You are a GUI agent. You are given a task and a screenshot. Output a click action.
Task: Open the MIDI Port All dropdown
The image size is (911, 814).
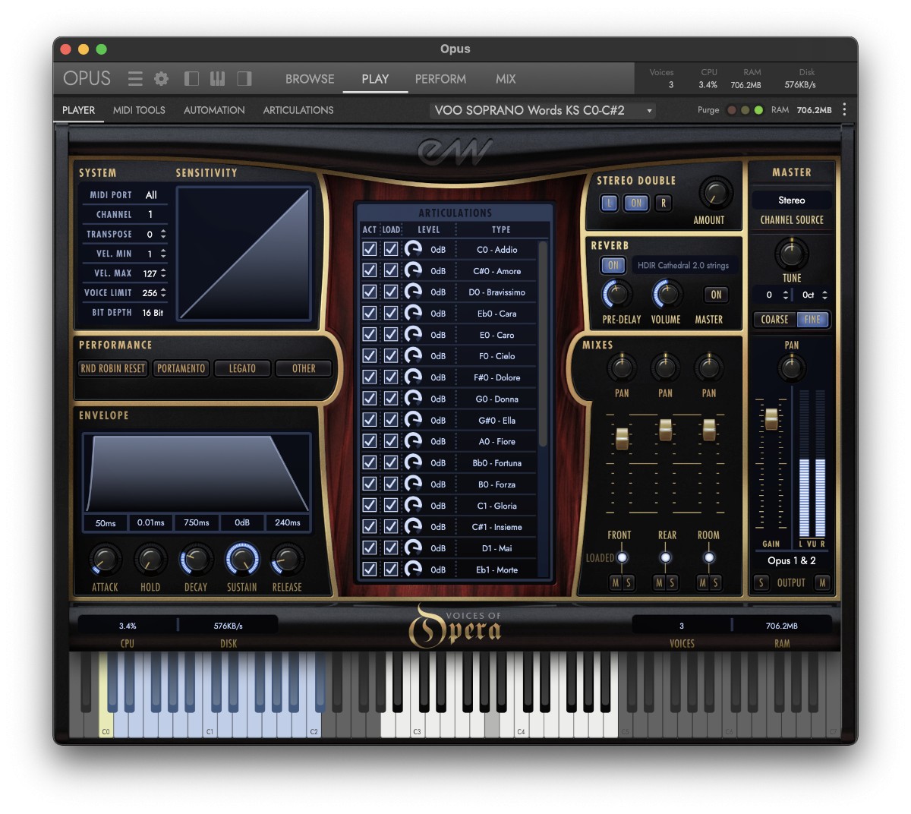[151, 195]
